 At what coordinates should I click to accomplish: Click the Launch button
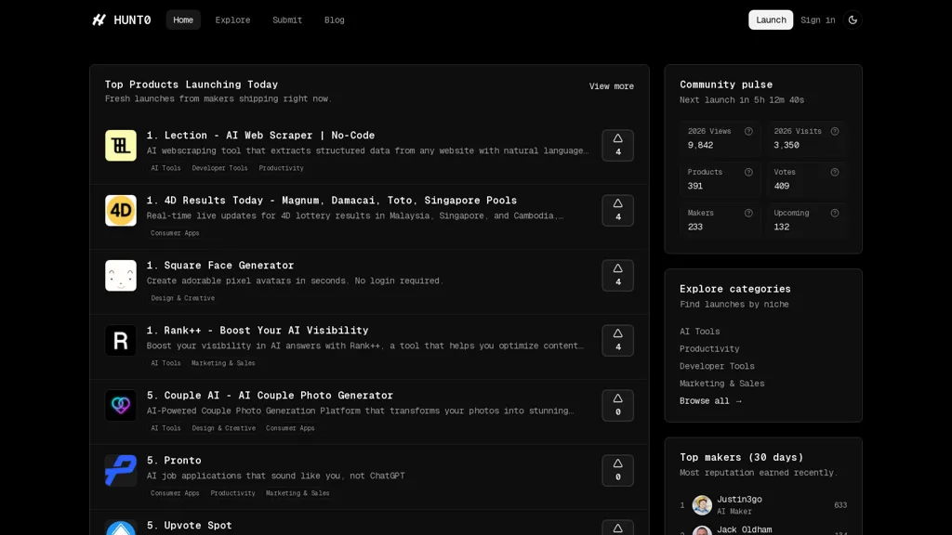771,20
